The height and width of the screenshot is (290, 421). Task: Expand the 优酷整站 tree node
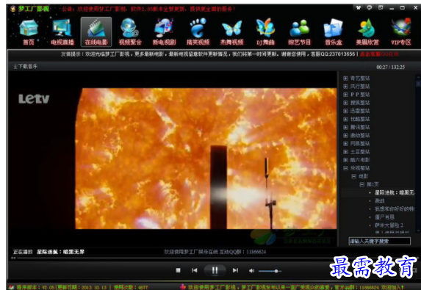[x=345, y=119]
